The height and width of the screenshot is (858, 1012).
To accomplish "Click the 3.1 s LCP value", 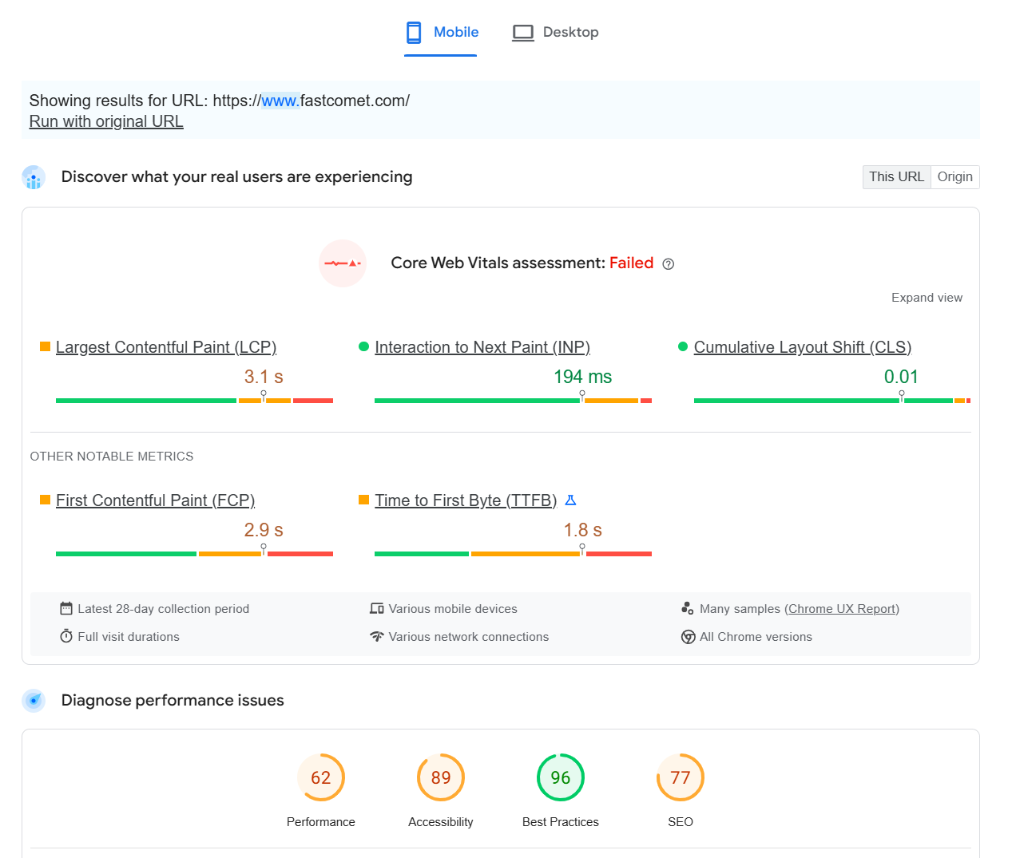I will tap(264, 377).
